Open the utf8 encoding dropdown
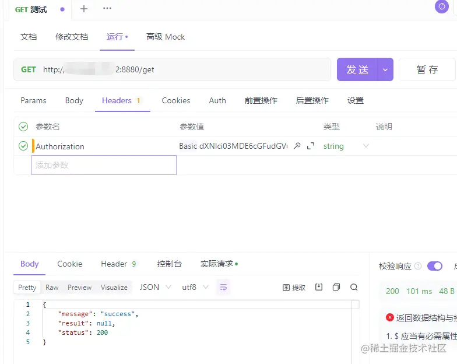 coord(195,287)
